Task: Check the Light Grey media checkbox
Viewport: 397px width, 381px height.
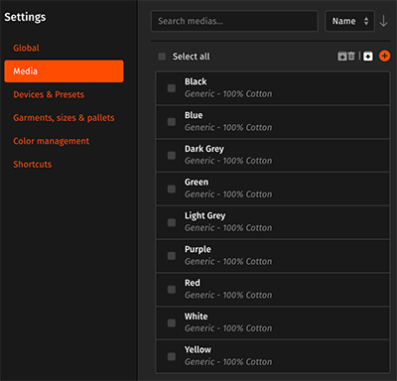Action: click(x=172, y=222)
